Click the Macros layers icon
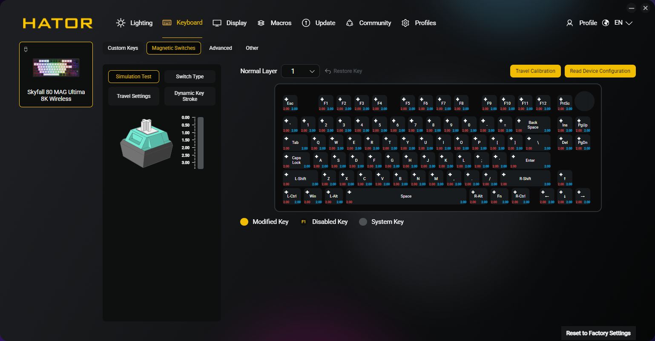The width and height of the screenshot is (655, 341). pos(261,23)
